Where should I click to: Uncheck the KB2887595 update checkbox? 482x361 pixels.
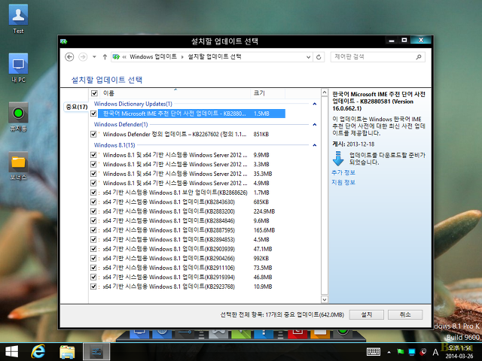[x=93, y=230]
